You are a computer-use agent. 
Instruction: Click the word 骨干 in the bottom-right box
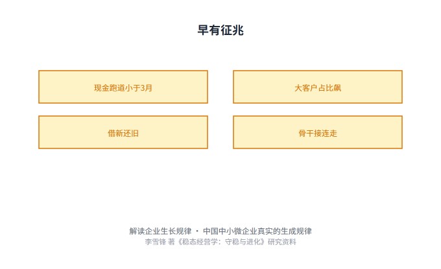coord(306,134)
